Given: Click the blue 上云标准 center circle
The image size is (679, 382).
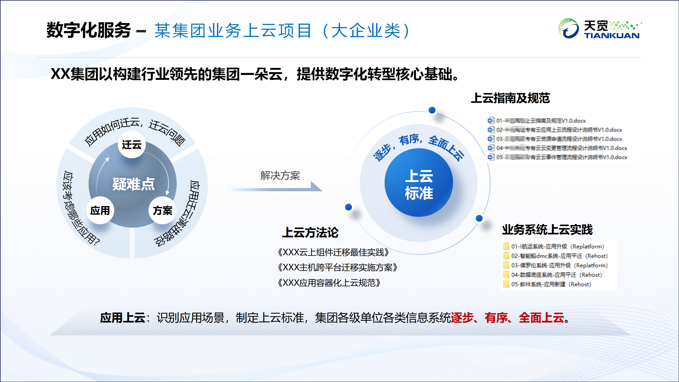Looking at the screenshot, I should 419,183.
